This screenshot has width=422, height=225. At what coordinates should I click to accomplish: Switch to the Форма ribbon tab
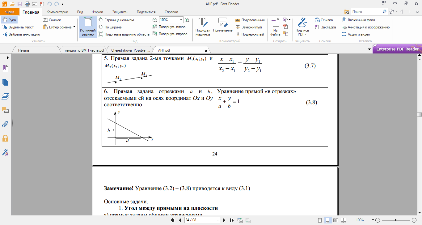[x=97, y=12]
